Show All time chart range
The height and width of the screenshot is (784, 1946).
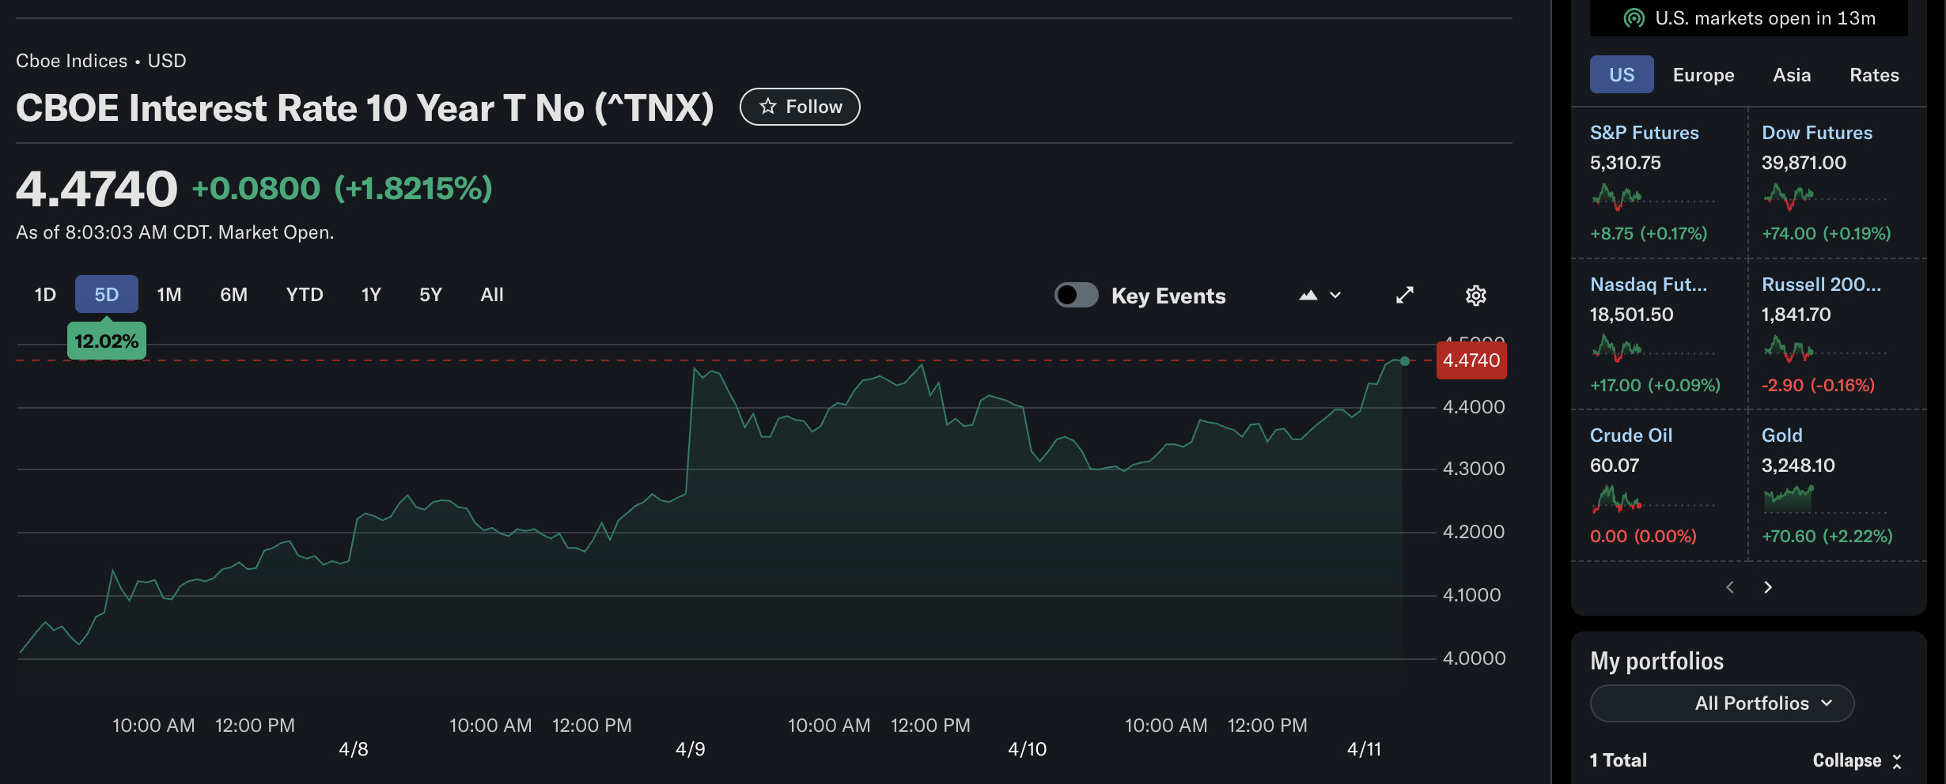tap(492, 295)
